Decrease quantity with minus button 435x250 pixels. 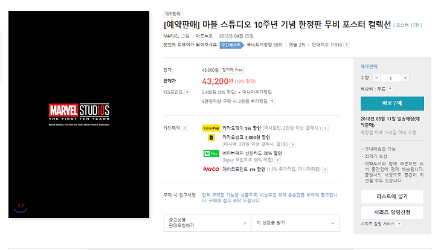pos(376,78)
